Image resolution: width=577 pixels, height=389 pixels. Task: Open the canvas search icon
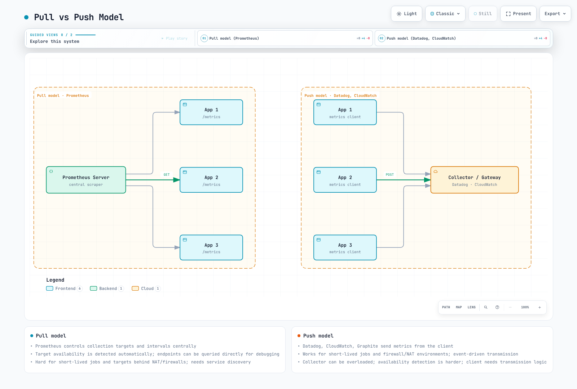pos(486,307)
